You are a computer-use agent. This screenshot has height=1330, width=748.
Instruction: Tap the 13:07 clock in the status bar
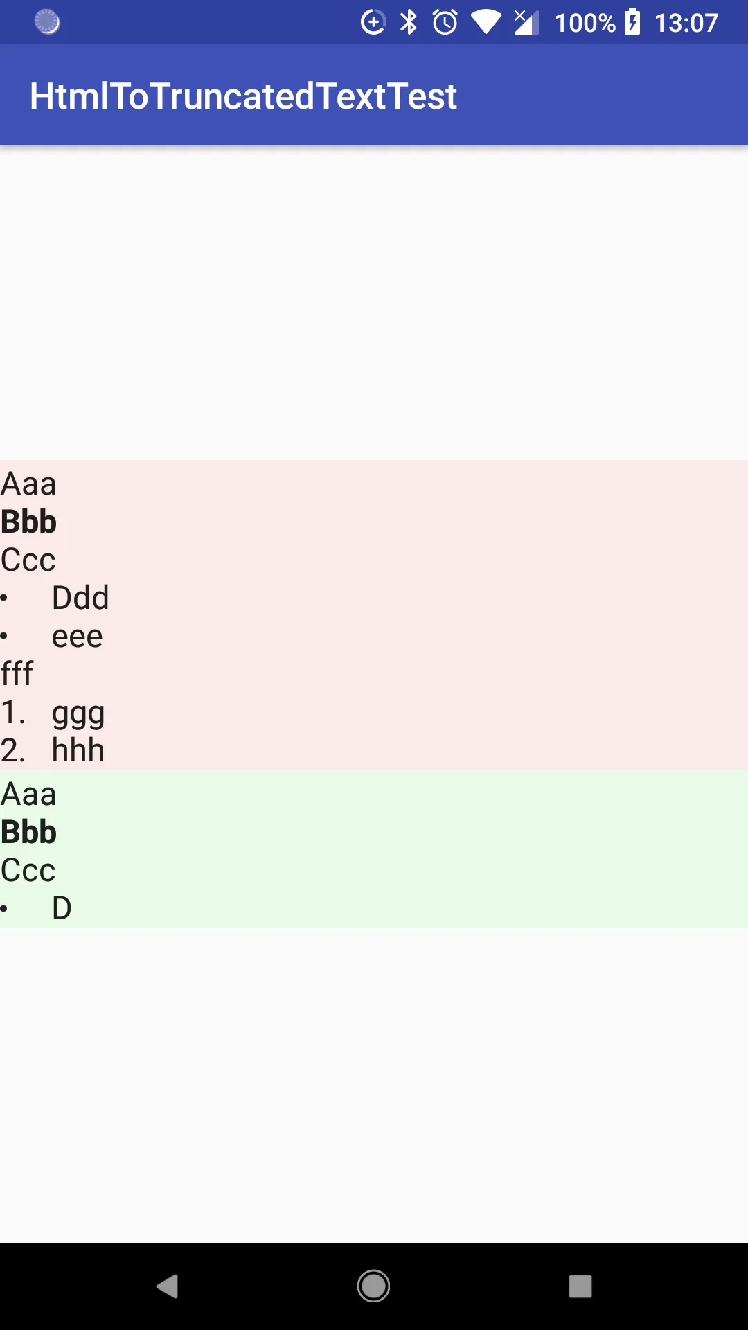[x=686, y=23]
